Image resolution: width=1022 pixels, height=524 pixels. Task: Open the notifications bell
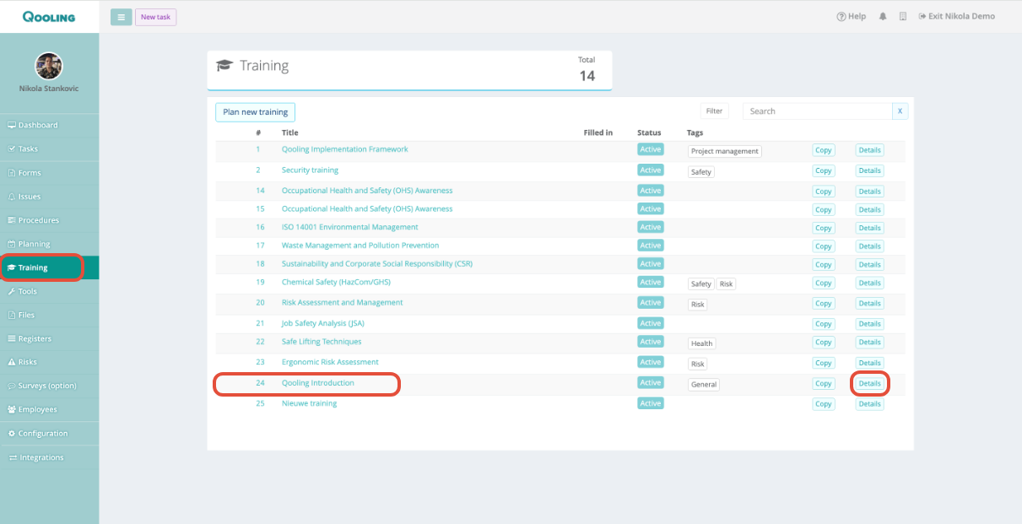(883, 17)
